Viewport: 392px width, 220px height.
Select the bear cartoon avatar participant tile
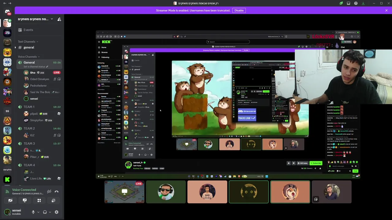click(290, 192)
